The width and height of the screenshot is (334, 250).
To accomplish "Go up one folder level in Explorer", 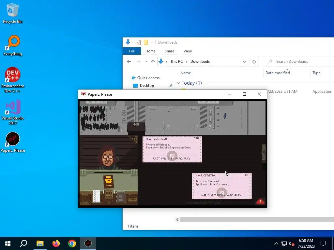I will click(153, 62).
